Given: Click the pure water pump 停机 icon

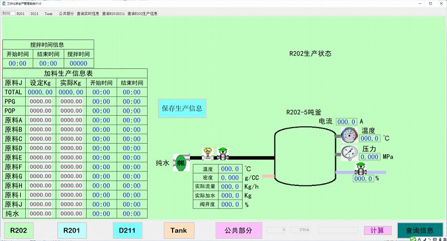Looking at the screenshot, I should coord(180,163).
